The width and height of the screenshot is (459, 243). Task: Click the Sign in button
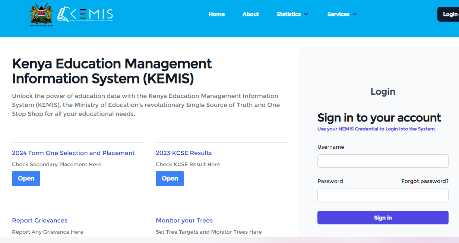click(x=383, y=218)
